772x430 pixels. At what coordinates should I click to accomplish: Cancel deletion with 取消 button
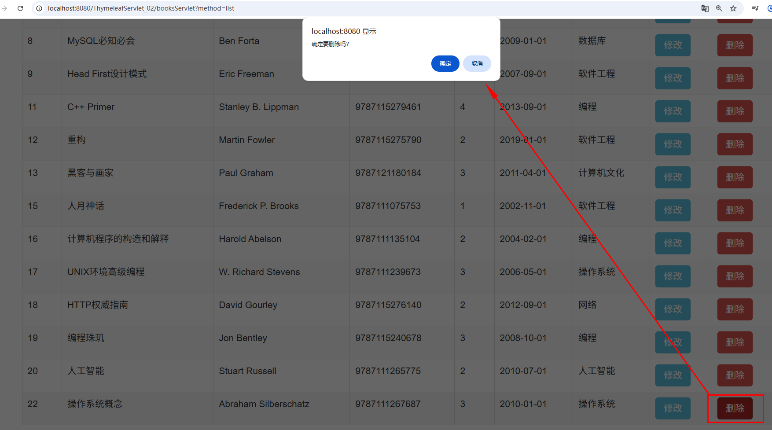click(477, 63)
